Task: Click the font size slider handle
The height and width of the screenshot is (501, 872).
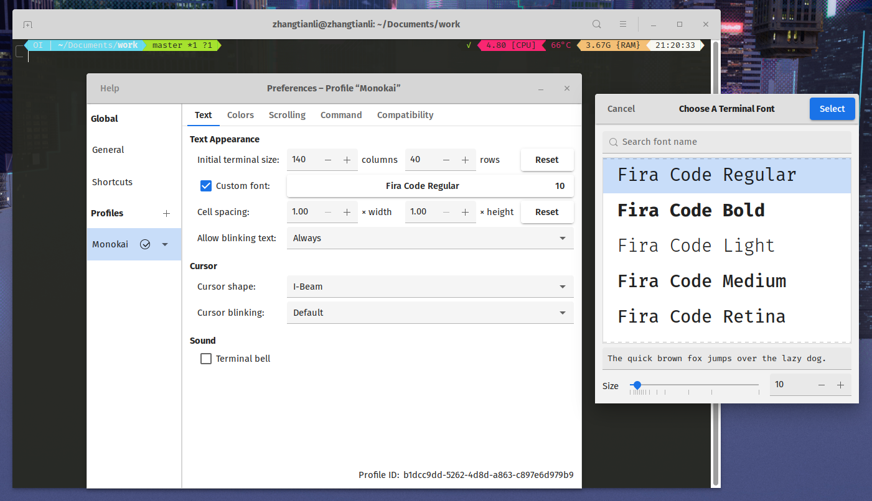Action: tap(637, 385)
